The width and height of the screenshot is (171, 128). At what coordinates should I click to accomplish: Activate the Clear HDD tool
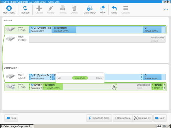(90, 10)
